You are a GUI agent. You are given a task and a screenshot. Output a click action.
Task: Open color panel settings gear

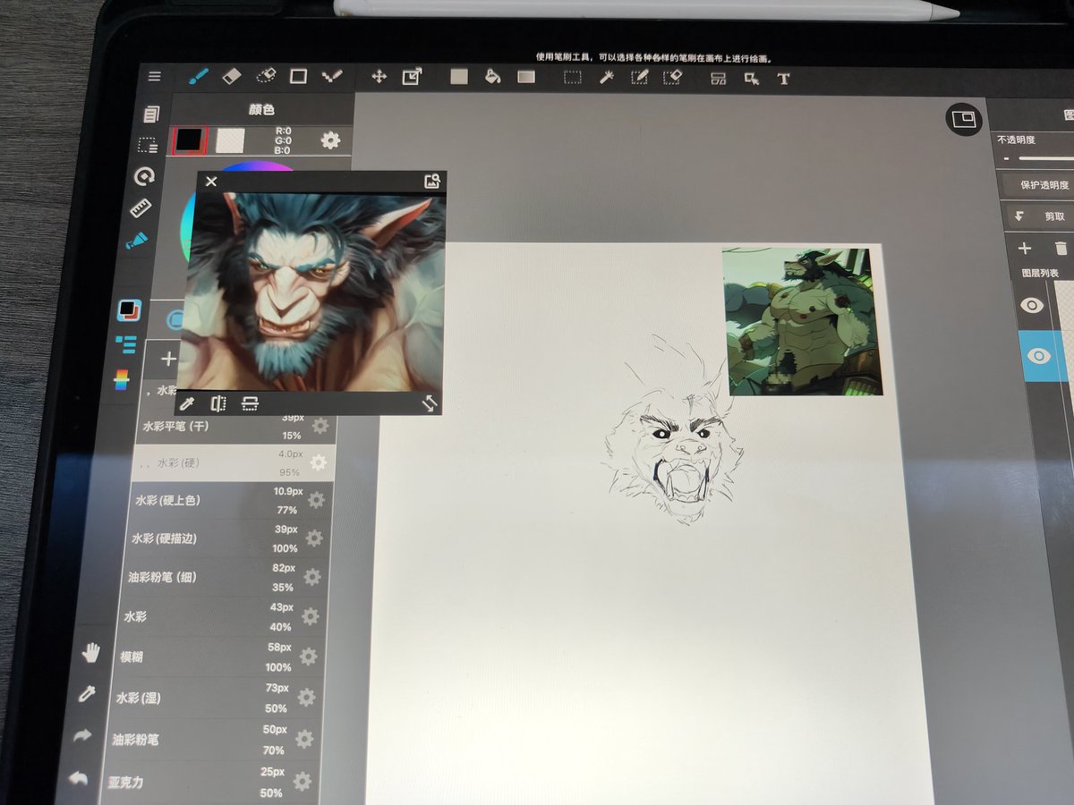pyautogui.click(x=330, y=140)
